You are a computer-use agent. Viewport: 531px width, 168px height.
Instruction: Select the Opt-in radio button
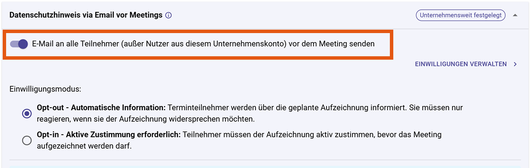pyautogui.click(x=27, y=140)
